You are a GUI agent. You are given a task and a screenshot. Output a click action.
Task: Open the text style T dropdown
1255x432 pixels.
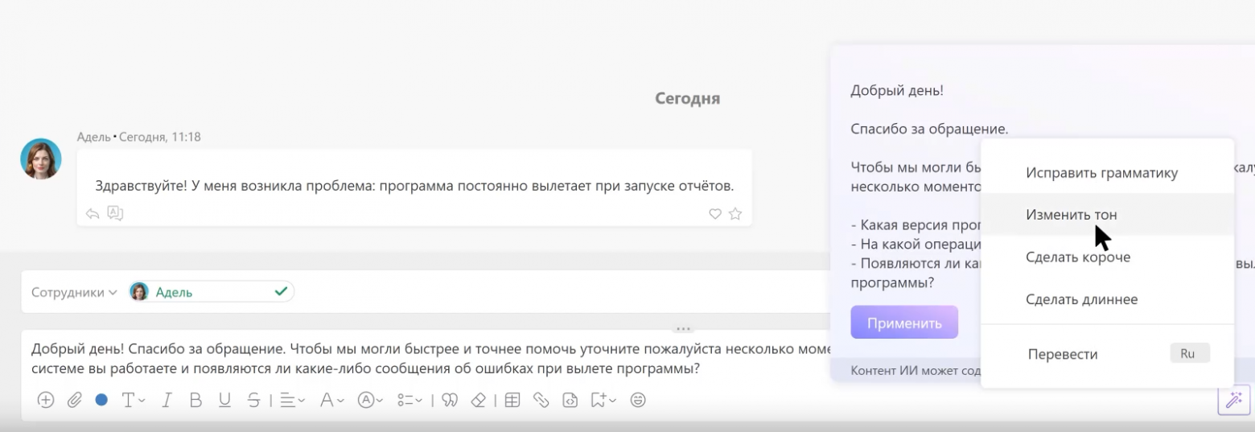[133, 400]
